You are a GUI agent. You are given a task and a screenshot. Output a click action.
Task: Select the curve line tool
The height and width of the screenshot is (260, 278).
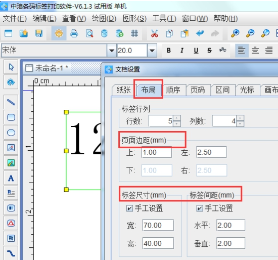click(x=11, y=253)
